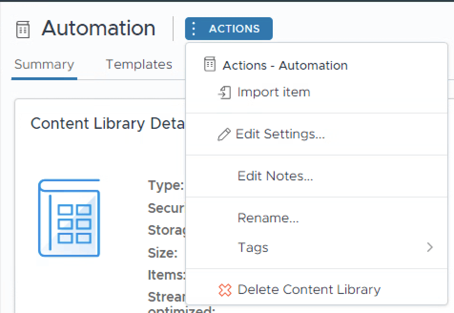Toggle the ACTIONS dropdown menu
Image resolution: width=454 pixels, height=313 pixels.
[x=229, y=29]
